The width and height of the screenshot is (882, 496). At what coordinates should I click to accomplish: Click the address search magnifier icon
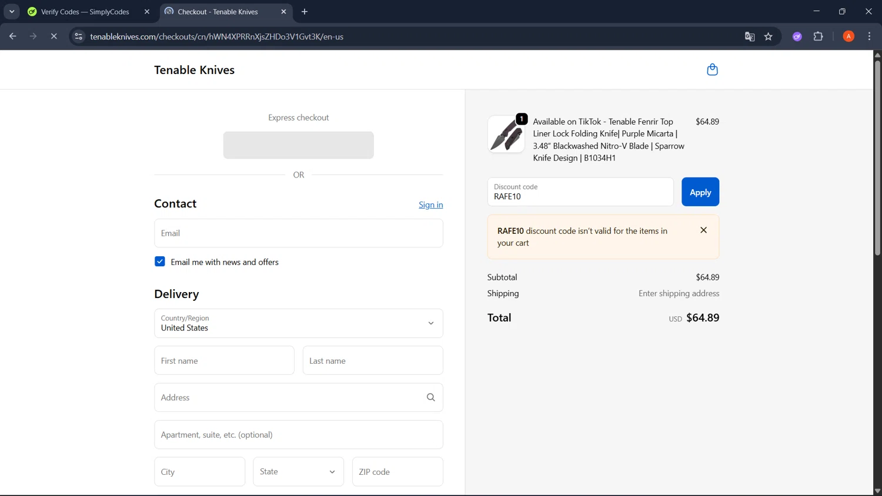pos(430,398)
